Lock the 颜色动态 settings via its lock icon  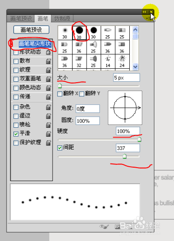point(48,88)
